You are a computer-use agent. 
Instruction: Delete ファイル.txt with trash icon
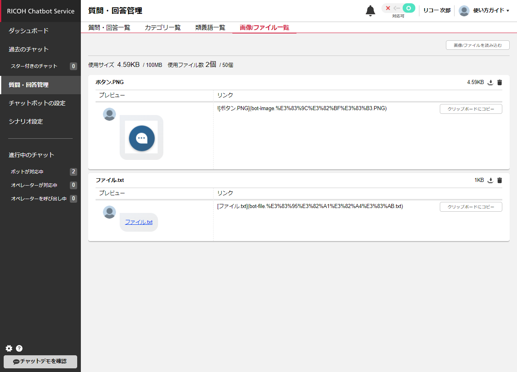click(x=499, y=180)
